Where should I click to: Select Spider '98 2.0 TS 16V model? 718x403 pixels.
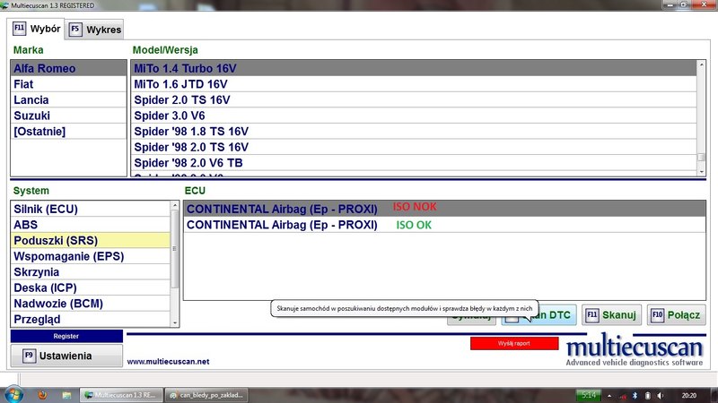(x=414, y=147)
